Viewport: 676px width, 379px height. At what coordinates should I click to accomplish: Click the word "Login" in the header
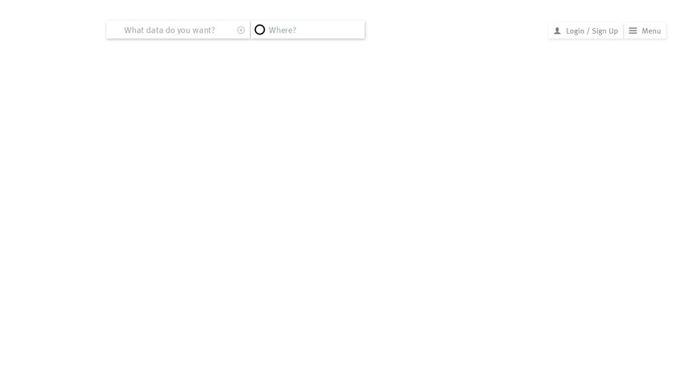point(575,31)
